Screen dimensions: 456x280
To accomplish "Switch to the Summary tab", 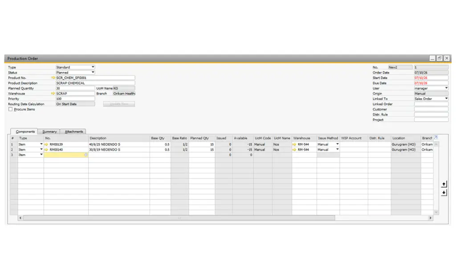I will click(49, 132).
